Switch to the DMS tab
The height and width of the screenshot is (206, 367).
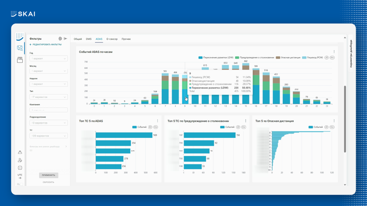(x=89, y=39)
